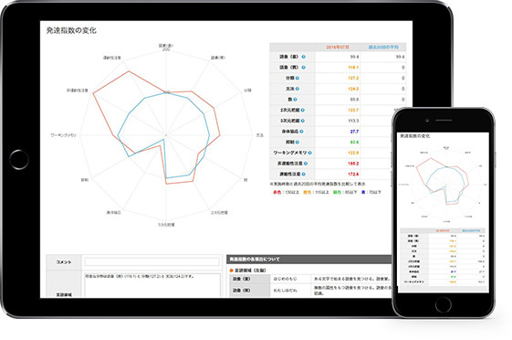Click the 橙色 115以上 legend entry
Image resolution: width=512 pixels, height=340 pixels.
[x=316, y=192]
